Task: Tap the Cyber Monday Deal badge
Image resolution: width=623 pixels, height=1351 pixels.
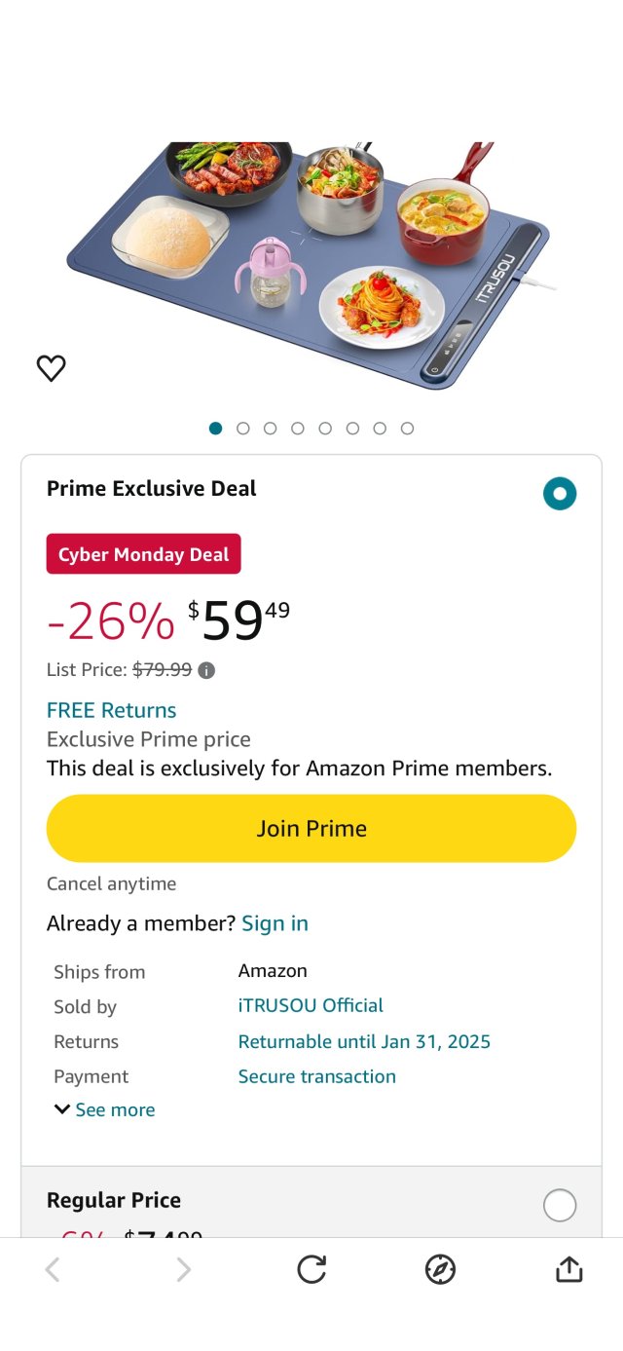Action: [143, 554]
